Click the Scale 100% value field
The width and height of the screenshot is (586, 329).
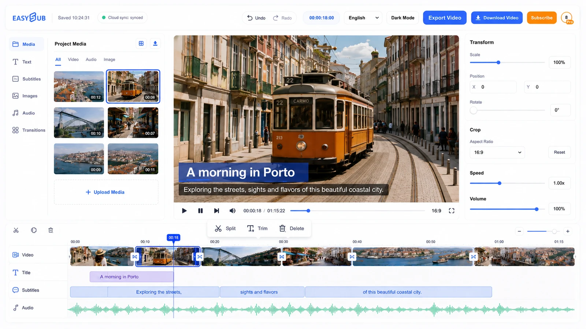pos(559,63)
